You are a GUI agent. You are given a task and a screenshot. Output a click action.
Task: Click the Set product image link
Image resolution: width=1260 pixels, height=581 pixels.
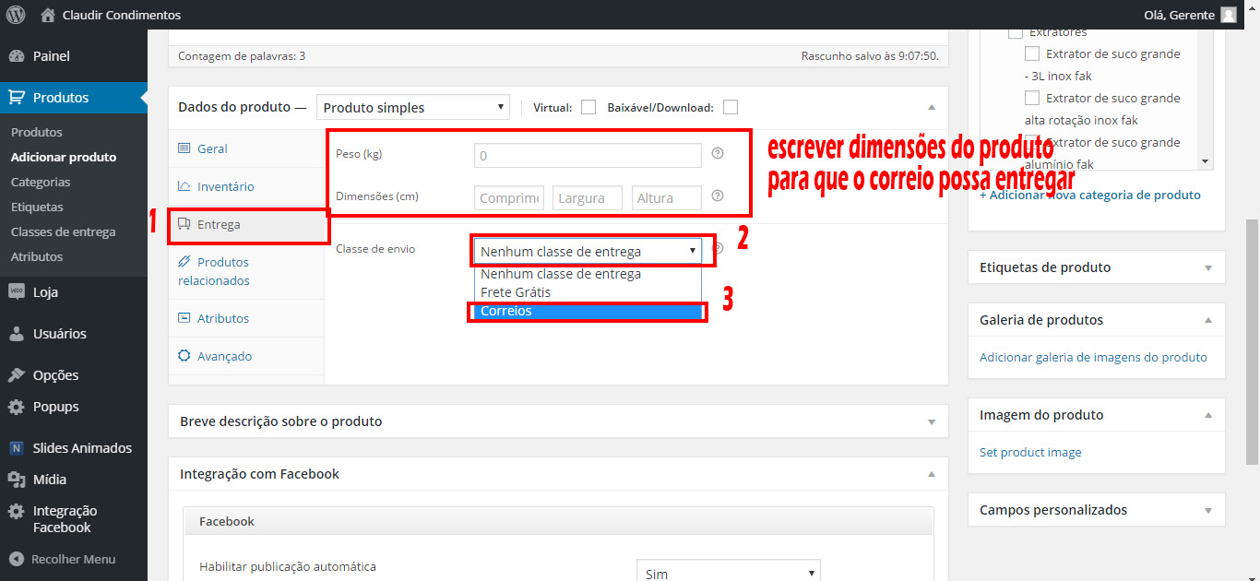[1030, 453]
